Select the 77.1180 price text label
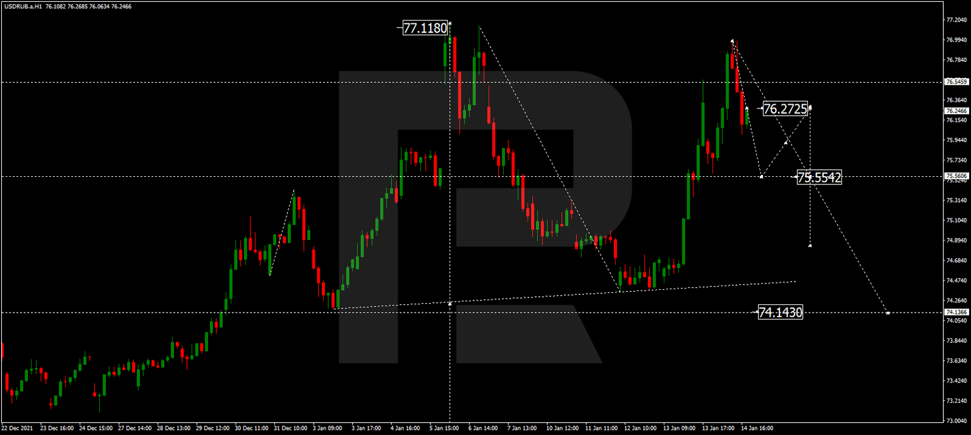This screenshot has height=435, width=971. tap(425, 28)
